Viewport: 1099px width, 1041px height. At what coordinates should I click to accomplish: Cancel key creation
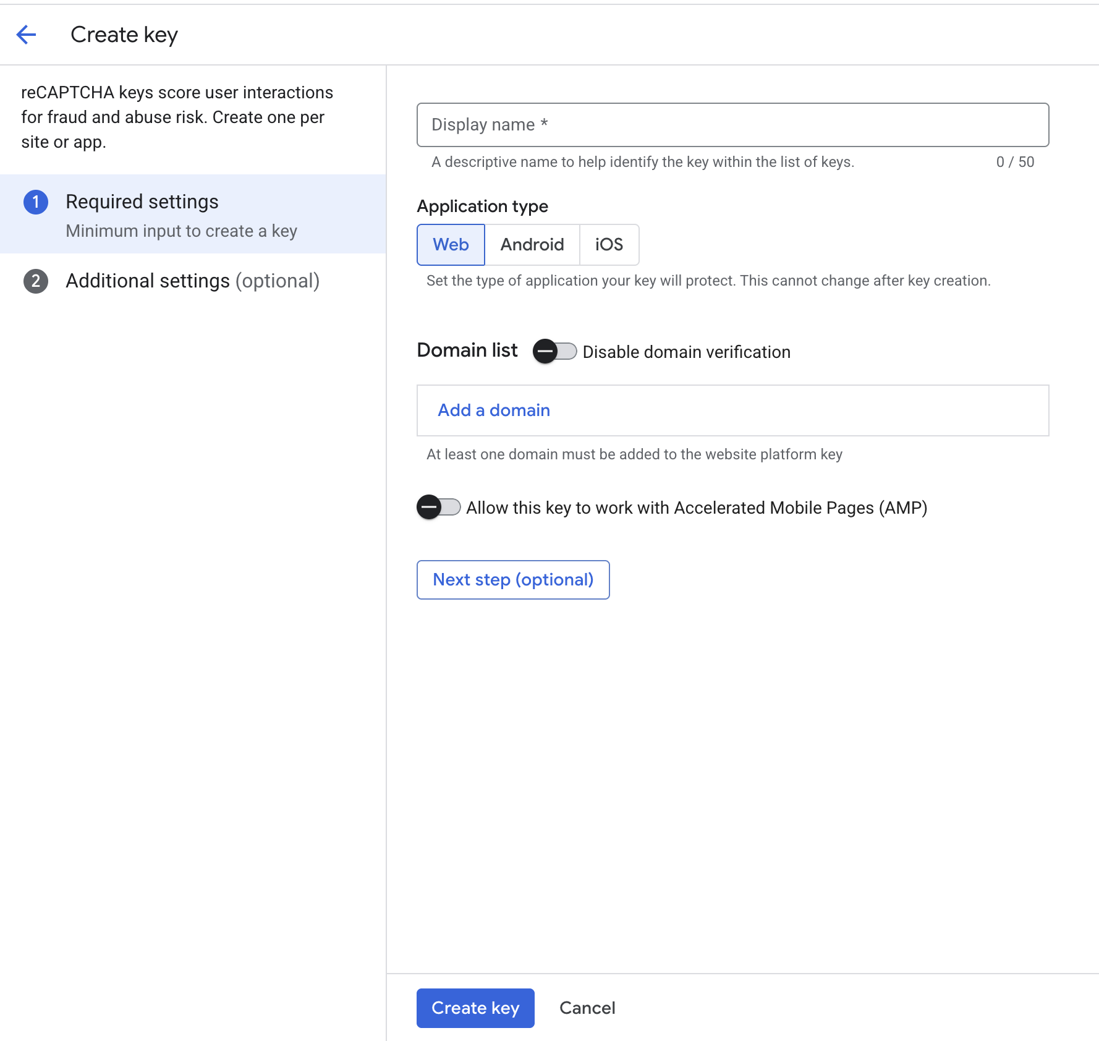[x=587, y=1008]
